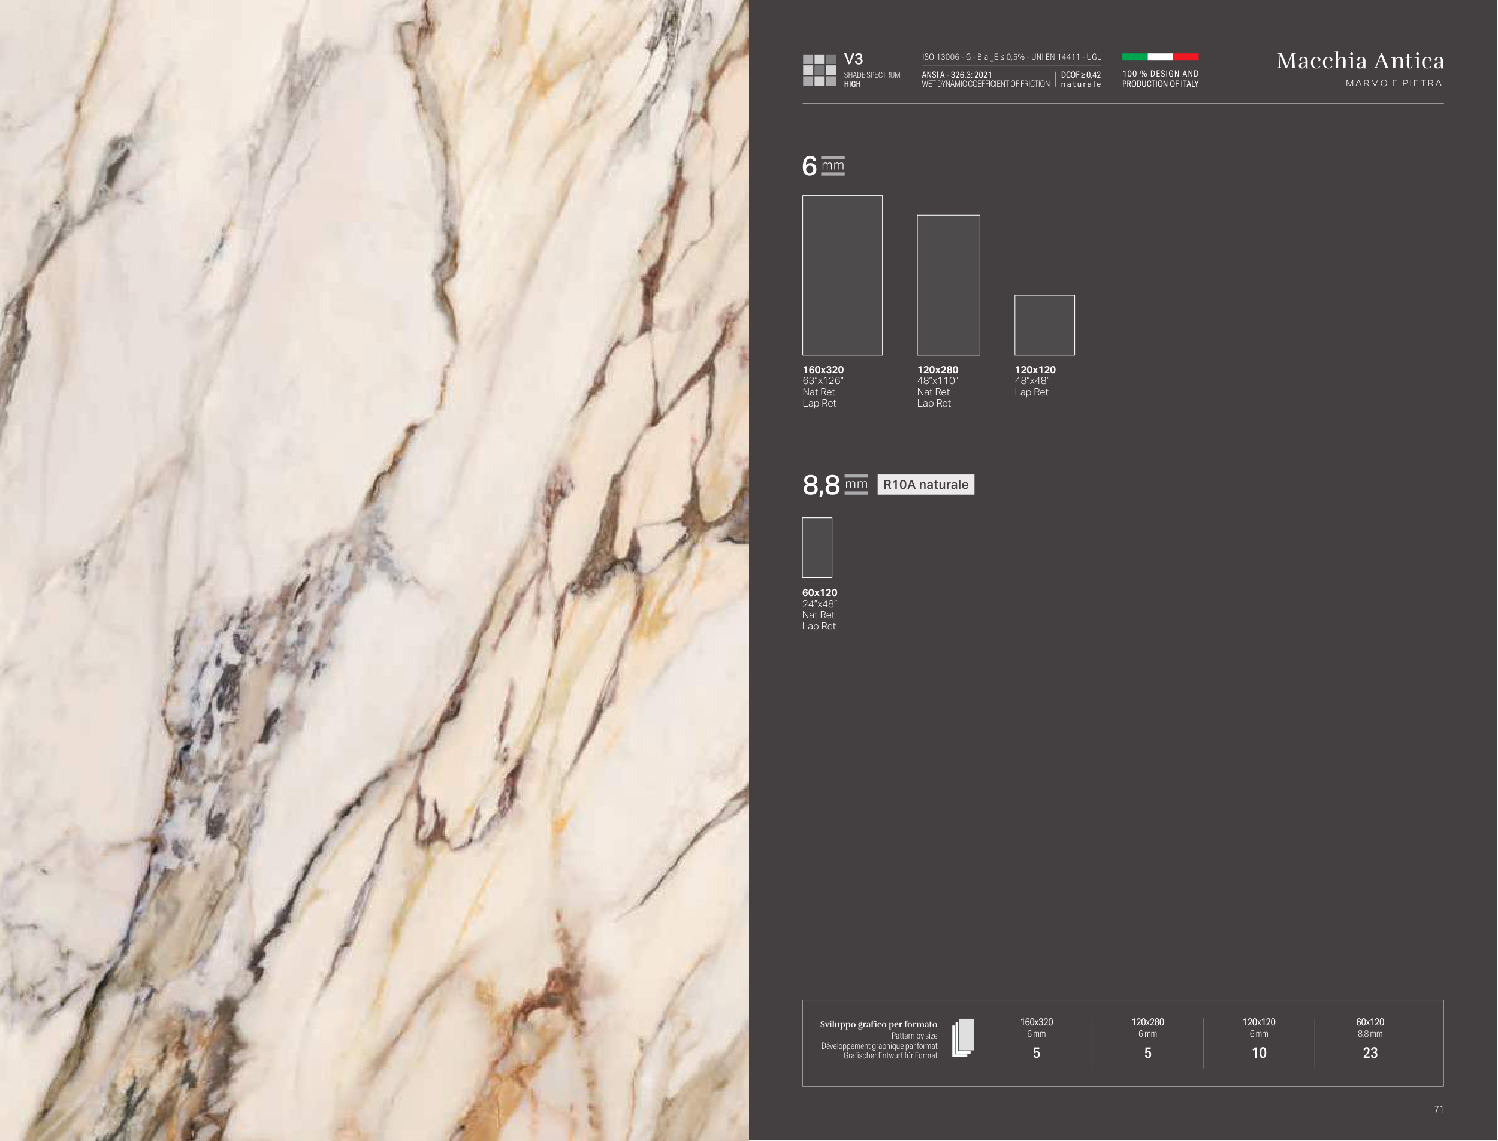Select the 60x120 format rectangle

(817, 547)
